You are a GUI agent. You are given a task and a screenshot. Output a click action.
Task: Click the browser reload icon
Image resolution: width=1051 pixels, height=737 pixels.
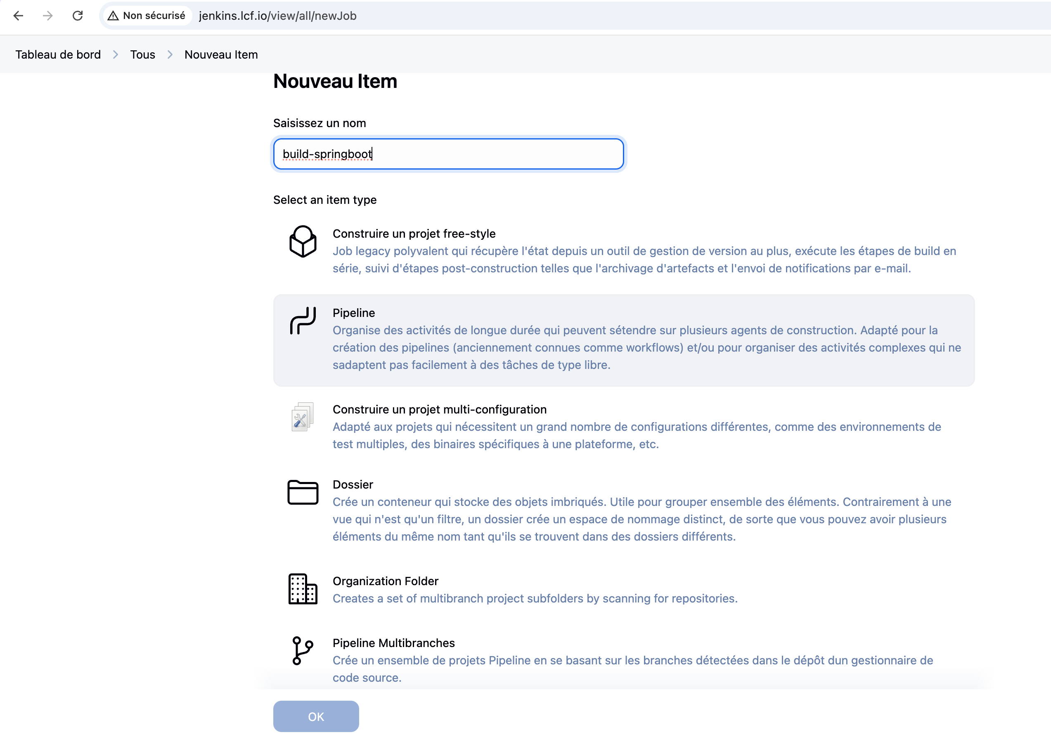78,16
